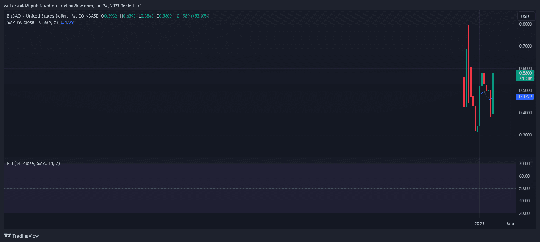
Task: Click the 50.00 RSI axis level
Action: coord(524,188)
